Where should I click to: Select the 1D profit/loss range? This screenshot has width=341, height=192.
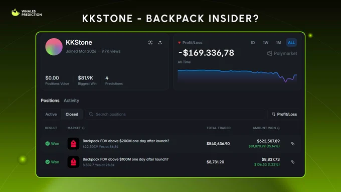click(252, 43)
